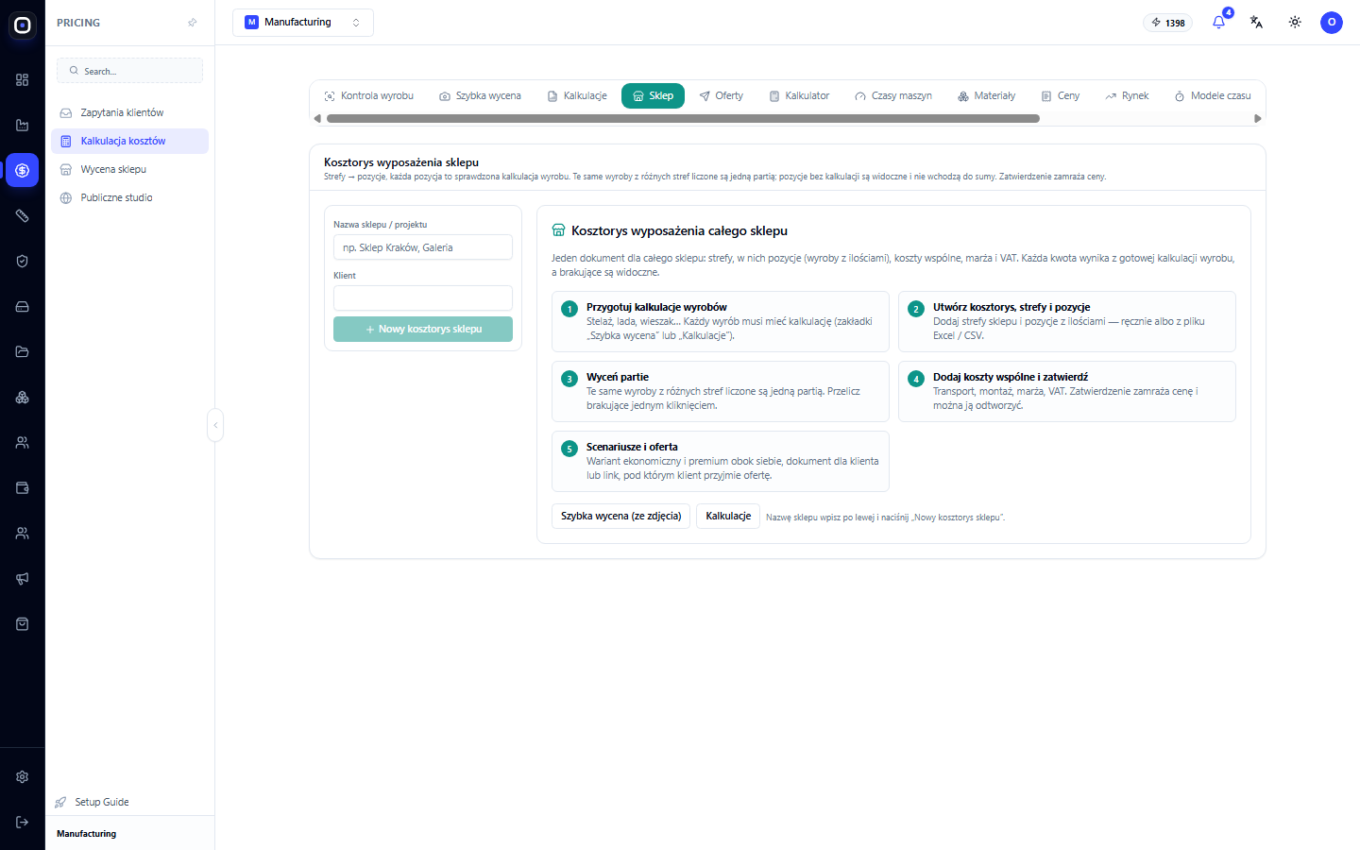Viewport: 1360px width, 850px height.
Task: Select the Materiały tab
Action: point(987,96)
